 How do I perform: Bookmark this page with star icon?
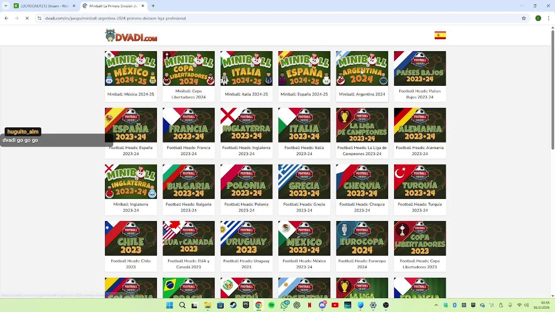(524, 18)
